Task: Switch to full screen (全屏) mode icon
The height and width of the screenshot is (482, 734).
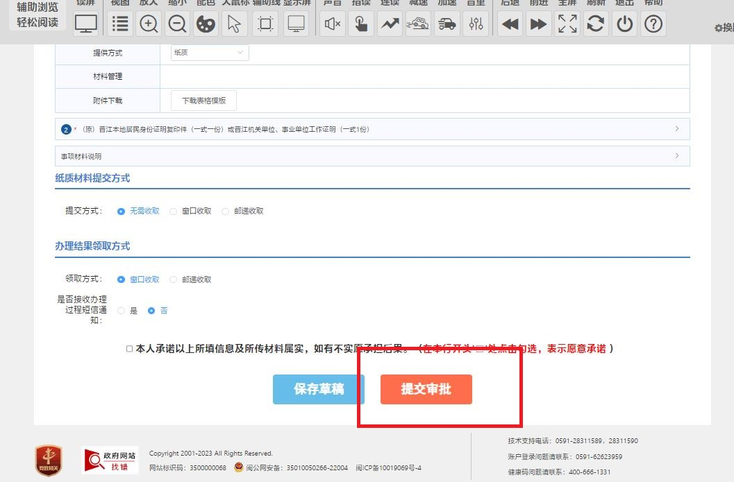Action: (x=567, y=24)
